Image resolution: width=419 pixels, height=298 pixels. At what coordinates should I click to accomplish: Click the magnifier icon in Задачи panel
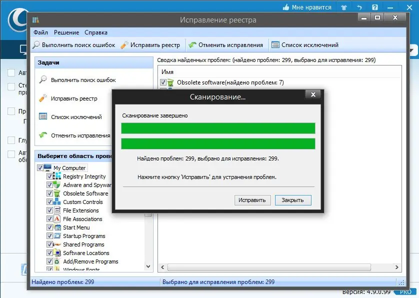coord(43,79)
